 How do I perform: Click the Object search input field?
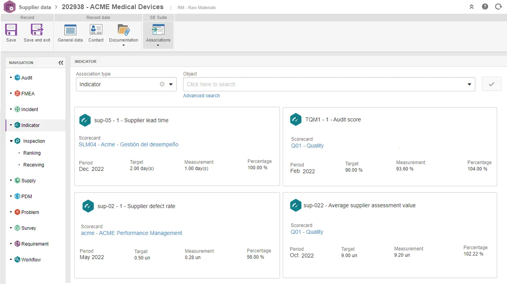point(324,84)
